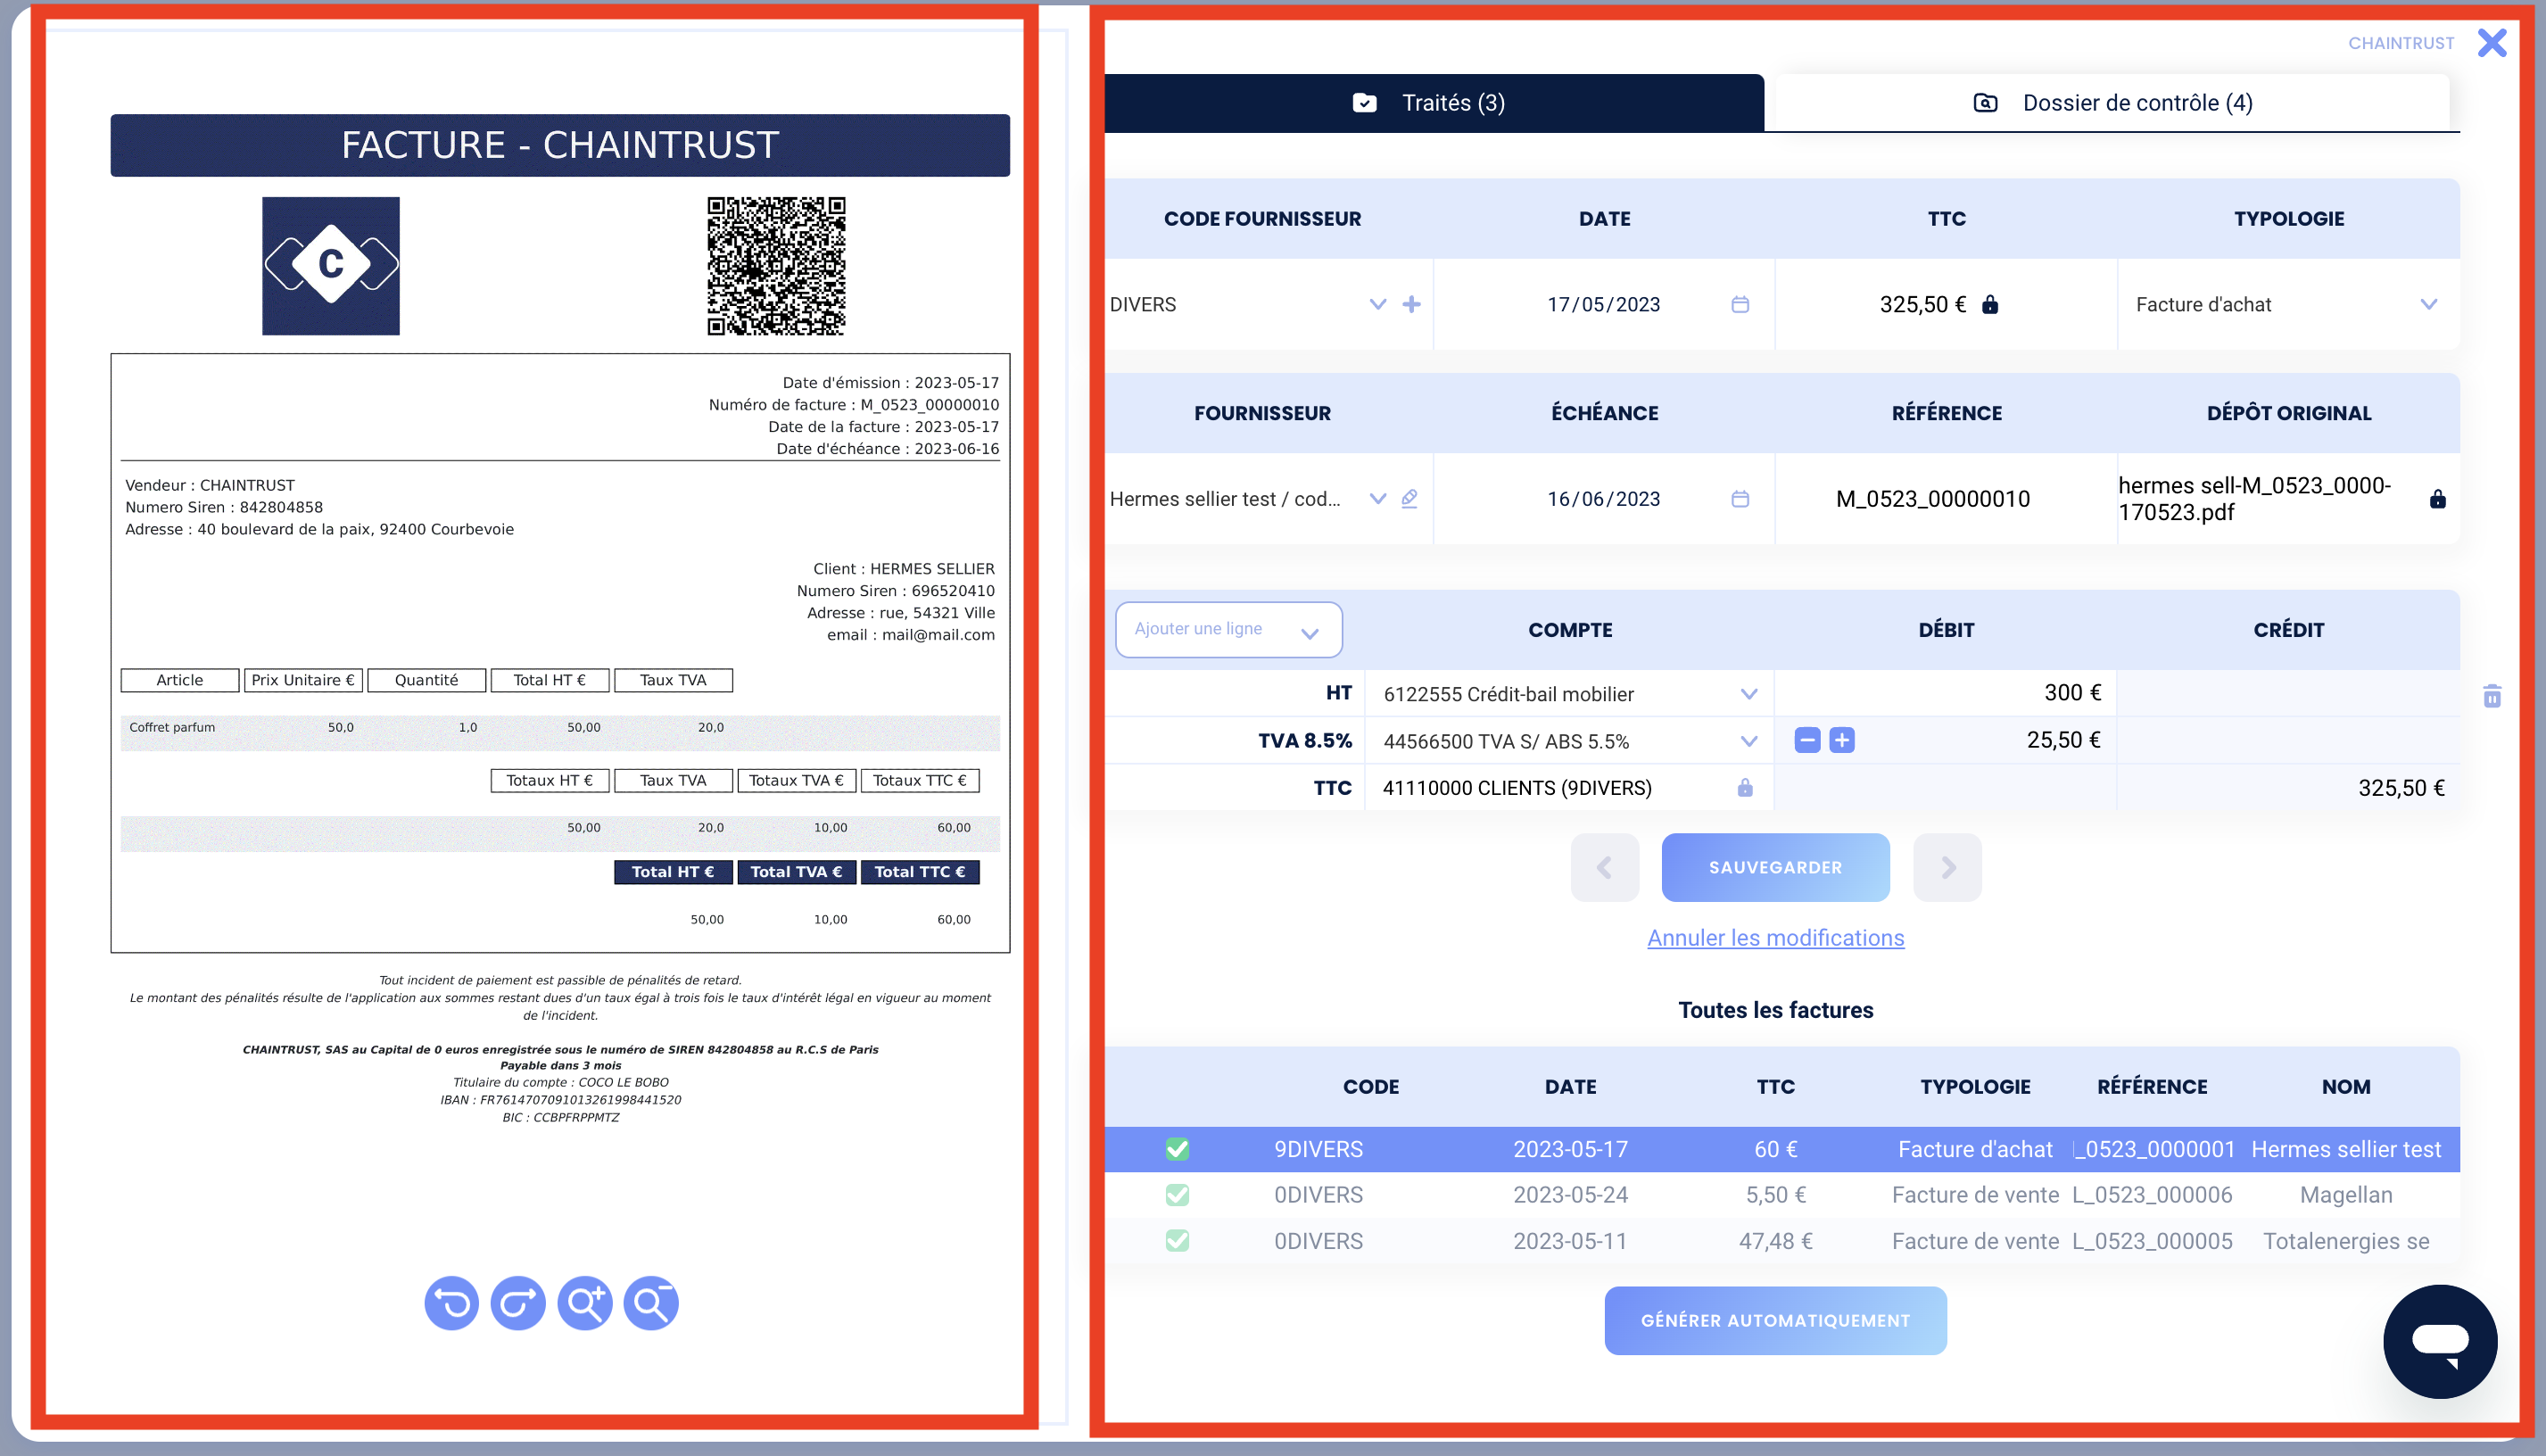This screenshot has width=2546, height=1456.
Task: Zoom out of the invoice preview
Action: point(650,1303)
